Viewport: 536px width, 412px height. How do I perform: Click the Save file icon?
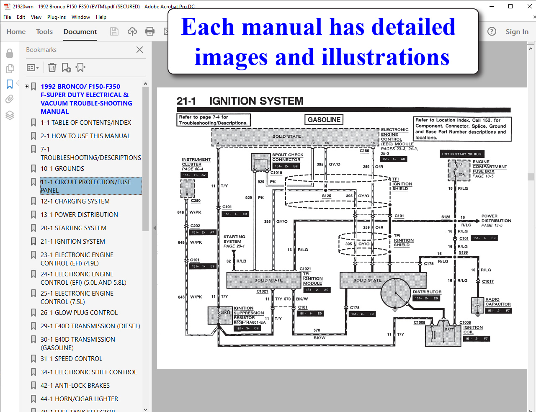(114, 31)
